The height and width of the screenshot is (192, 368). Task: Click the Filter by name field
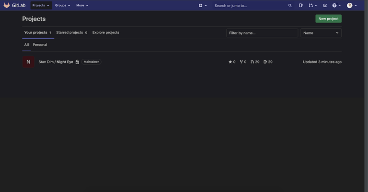262,33
